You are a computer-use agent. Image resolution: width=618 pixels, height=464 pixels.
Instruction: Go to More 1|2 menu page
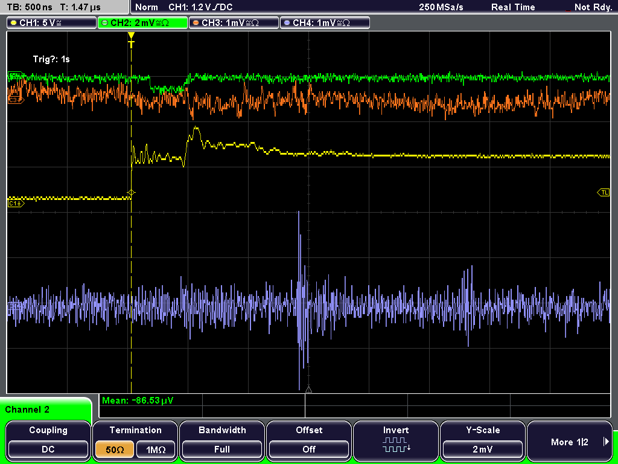(x=570, y=442)
